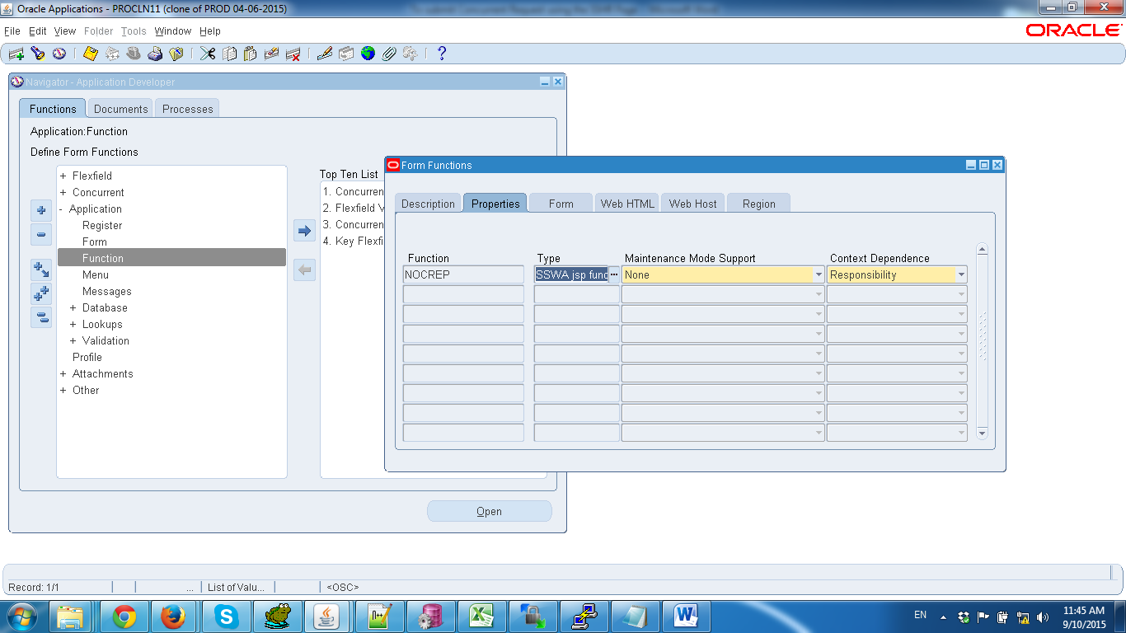Click the Save floppy disk icon

click(91, 54)
